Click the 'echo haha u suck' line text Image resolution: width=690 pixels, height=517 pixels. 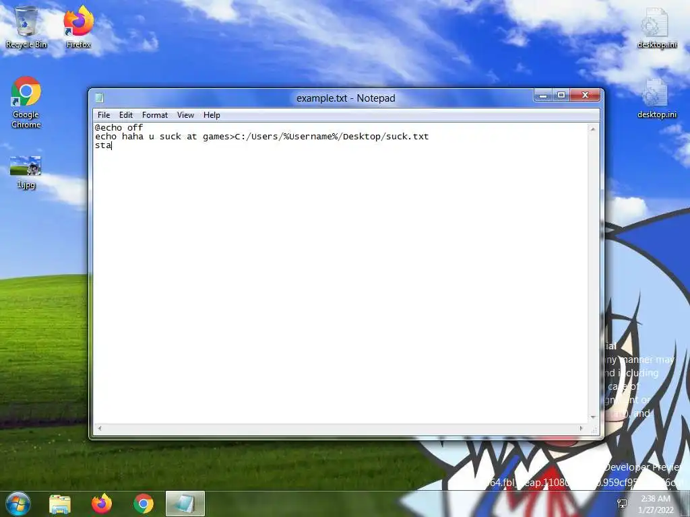[262, 137]
